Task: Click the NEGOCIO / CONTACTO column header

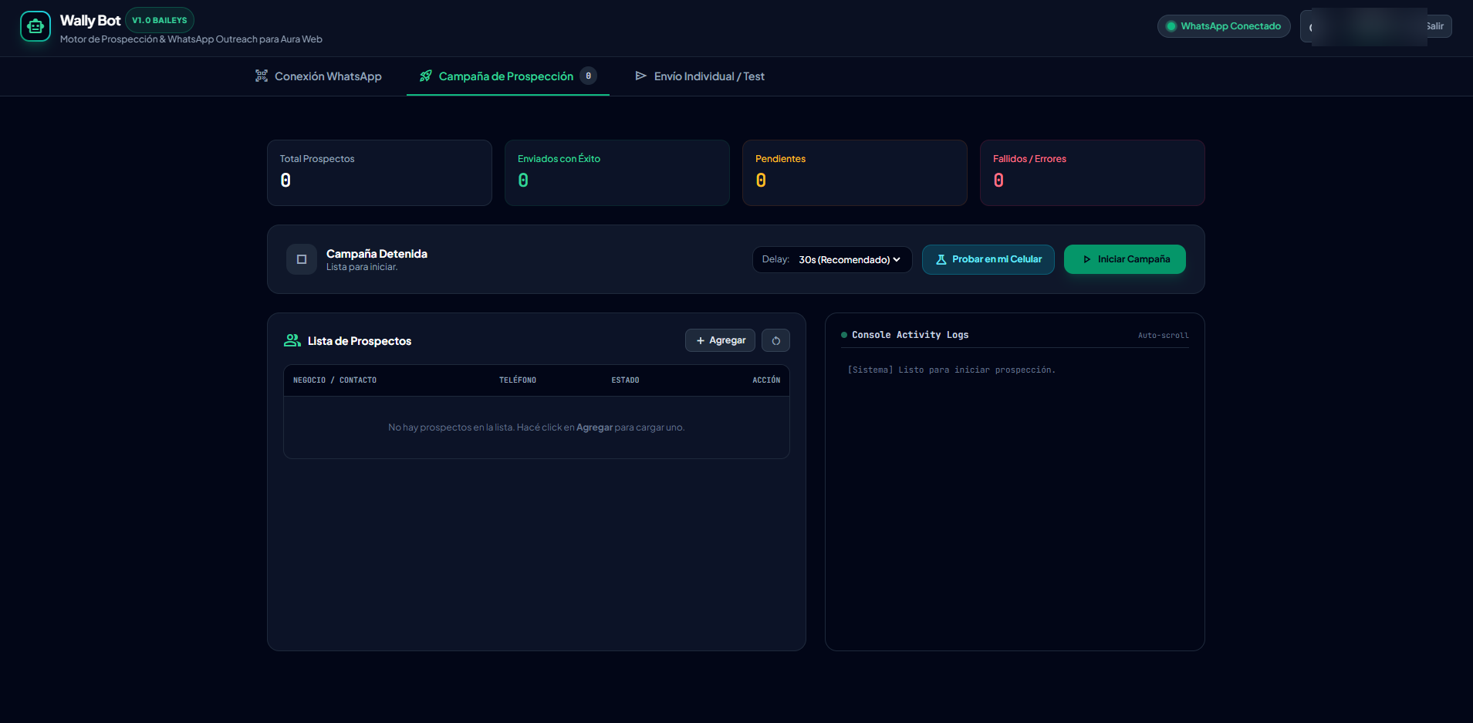Action: coord(335,380)
